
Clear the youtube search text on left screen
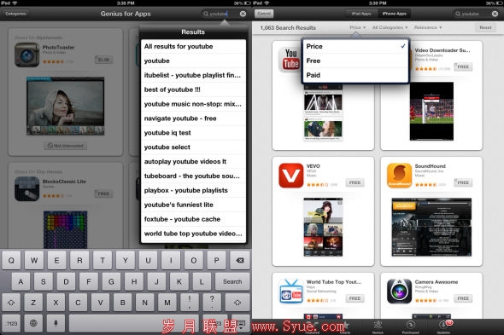pyautogui.click(x=243, y=14)
